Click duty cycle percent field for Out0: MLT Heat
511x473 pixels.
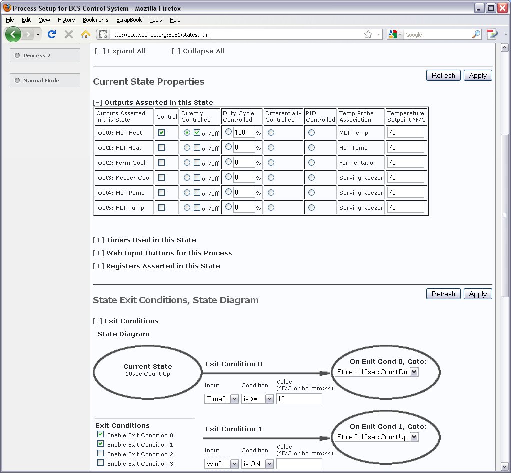(x=244, y=132)
